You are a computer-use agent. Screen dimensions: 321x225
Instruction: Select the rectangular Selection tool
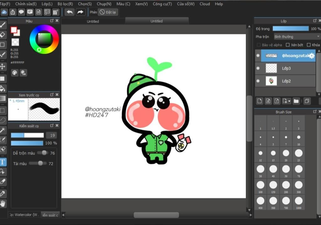click(3, 110)
